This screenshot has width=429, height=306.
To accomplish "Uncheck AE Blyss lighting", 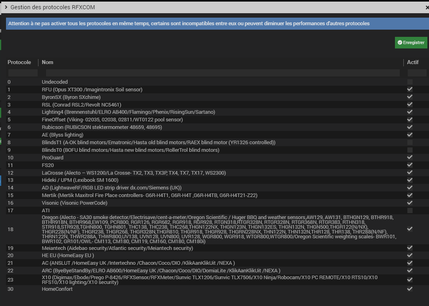I will coord(410,135).
